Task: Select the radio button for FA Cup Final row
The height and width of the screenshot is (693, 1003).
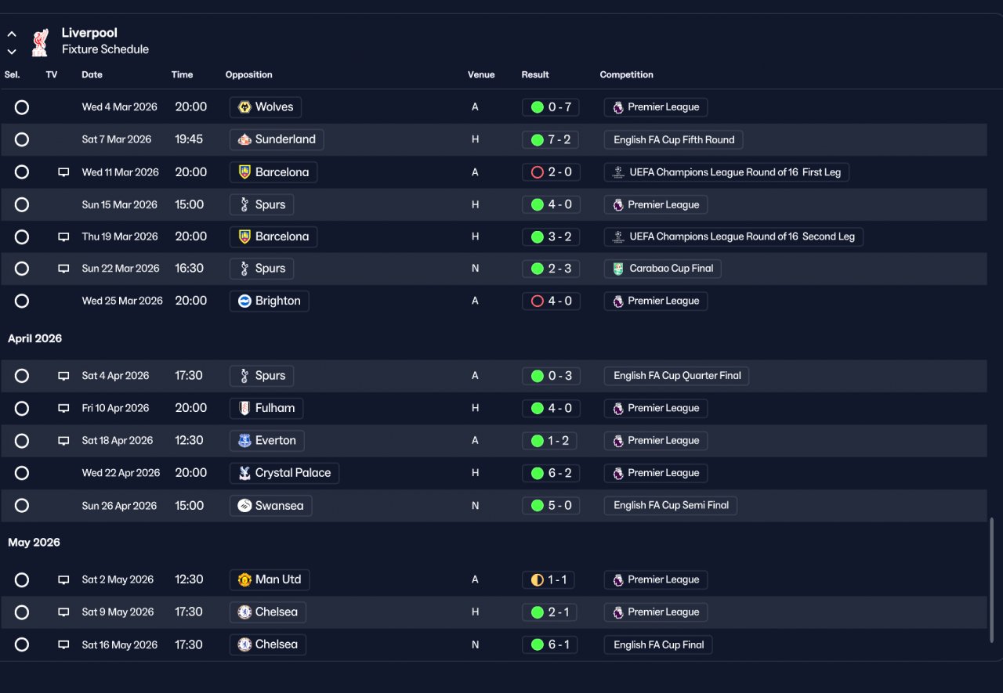Action: [22, 644]
